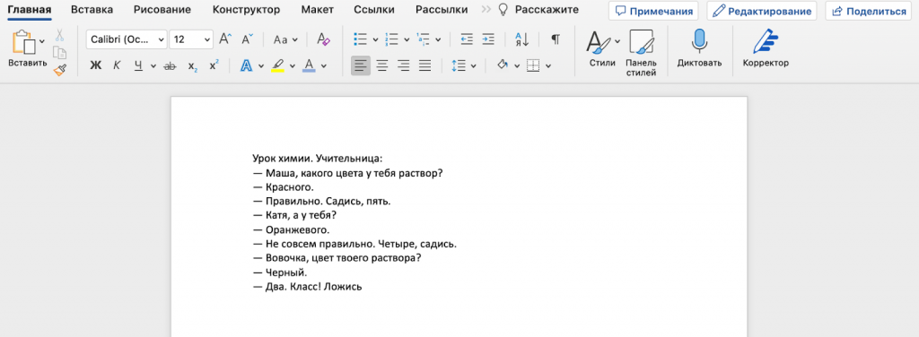Click the line "— Оранжевого."
919x337 pixels.
292,230
